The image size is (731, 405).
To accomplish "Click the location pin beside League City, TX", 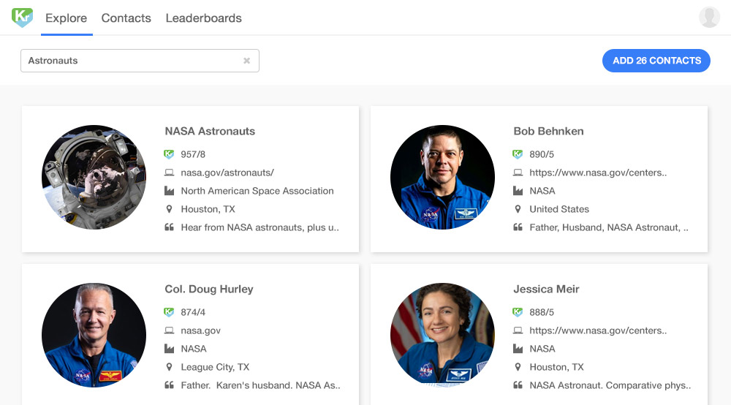I will (x=170, y=367).
